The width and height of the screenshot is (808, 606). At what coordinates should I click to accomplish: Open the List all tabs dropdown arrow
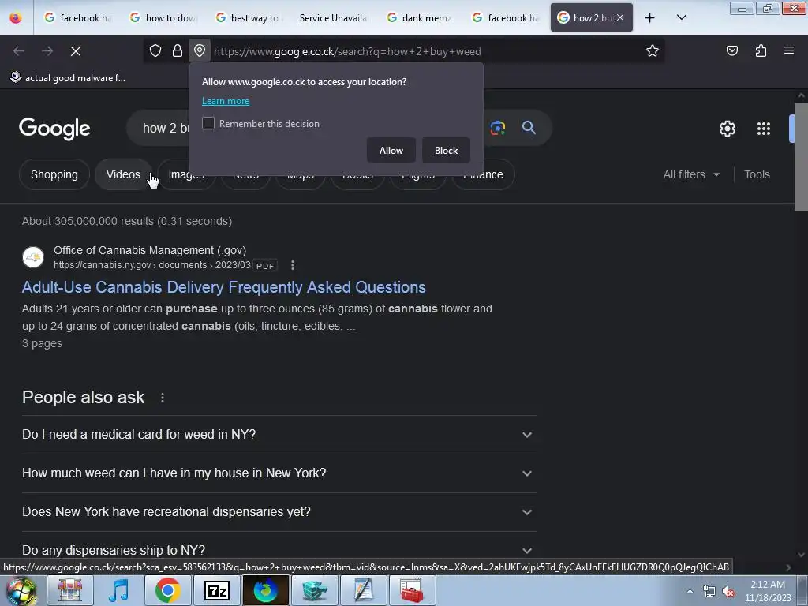[681, 18]
